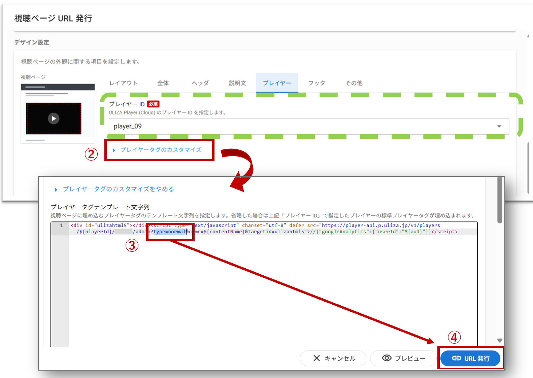This screenshot has width=533, height=378.
Task: Open the ヘッダ tab
Action: pyautogui.click(x=200, y=83)
